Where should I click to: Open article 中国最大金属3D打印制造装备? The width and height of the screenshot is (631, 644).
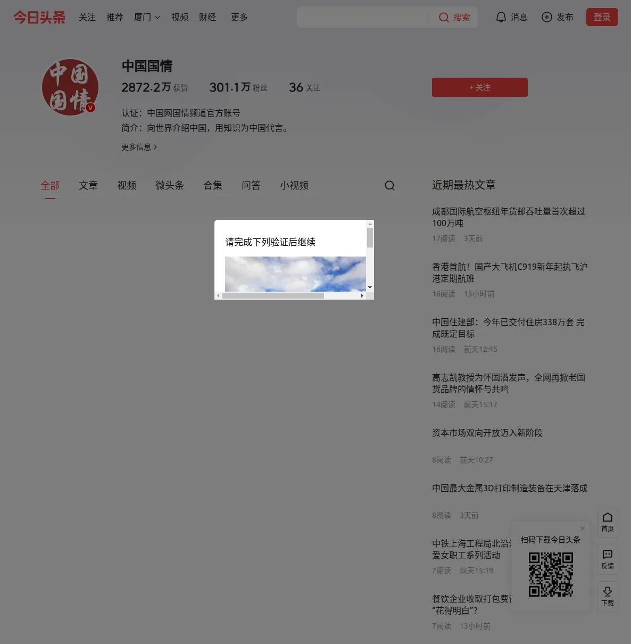510,488
